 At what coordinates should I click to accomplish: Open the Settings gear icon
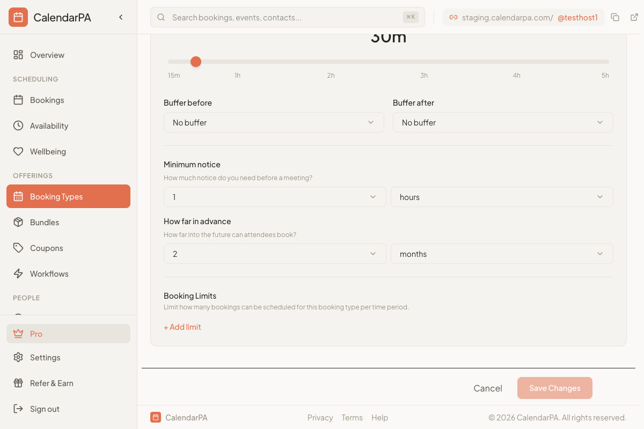[18, 357]
